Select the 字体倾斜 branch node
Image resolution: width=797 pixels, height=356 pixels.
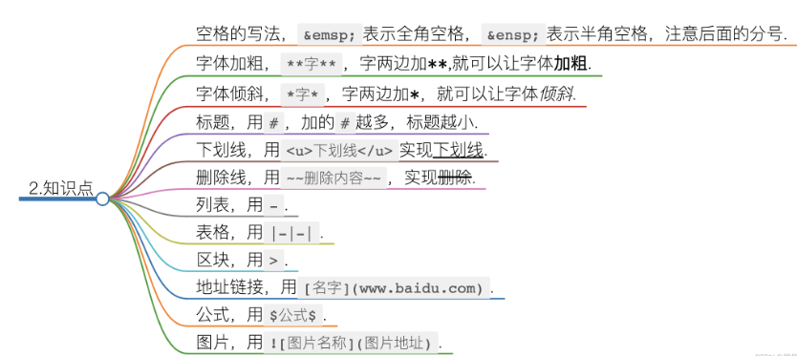386,94
